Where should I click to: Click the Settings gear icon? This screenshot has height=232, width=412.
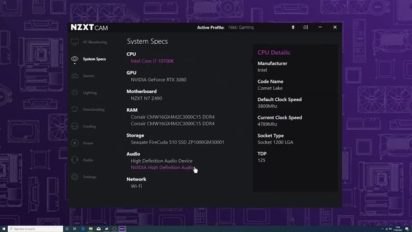(75, 177)
